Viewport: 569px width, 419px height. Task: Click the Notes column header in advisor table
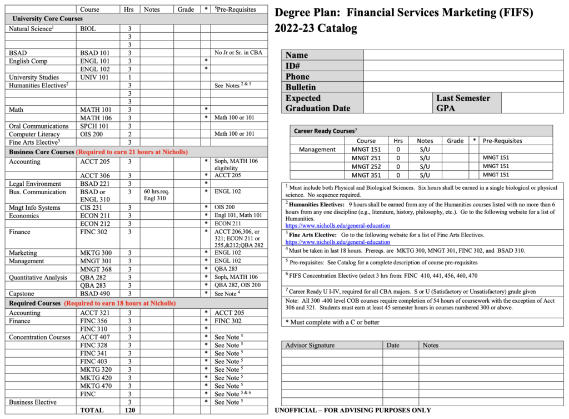(491, 345)
